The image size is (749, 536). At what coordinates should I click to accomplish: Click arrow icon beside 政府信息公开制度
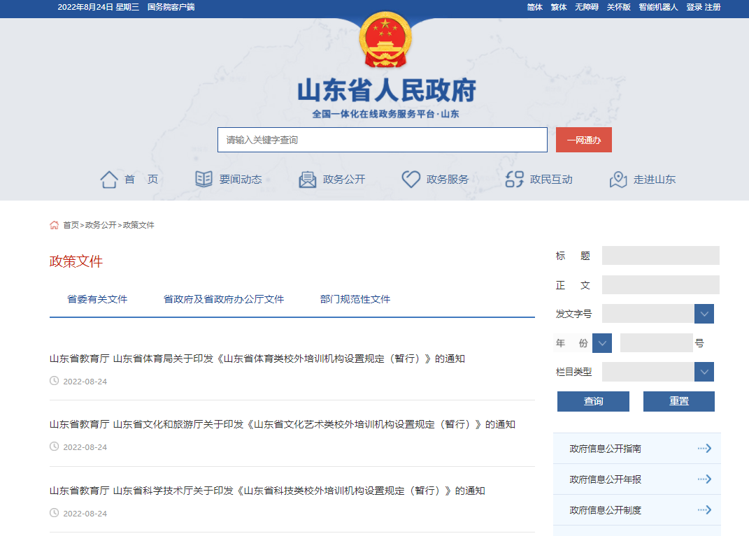(704, 509)
